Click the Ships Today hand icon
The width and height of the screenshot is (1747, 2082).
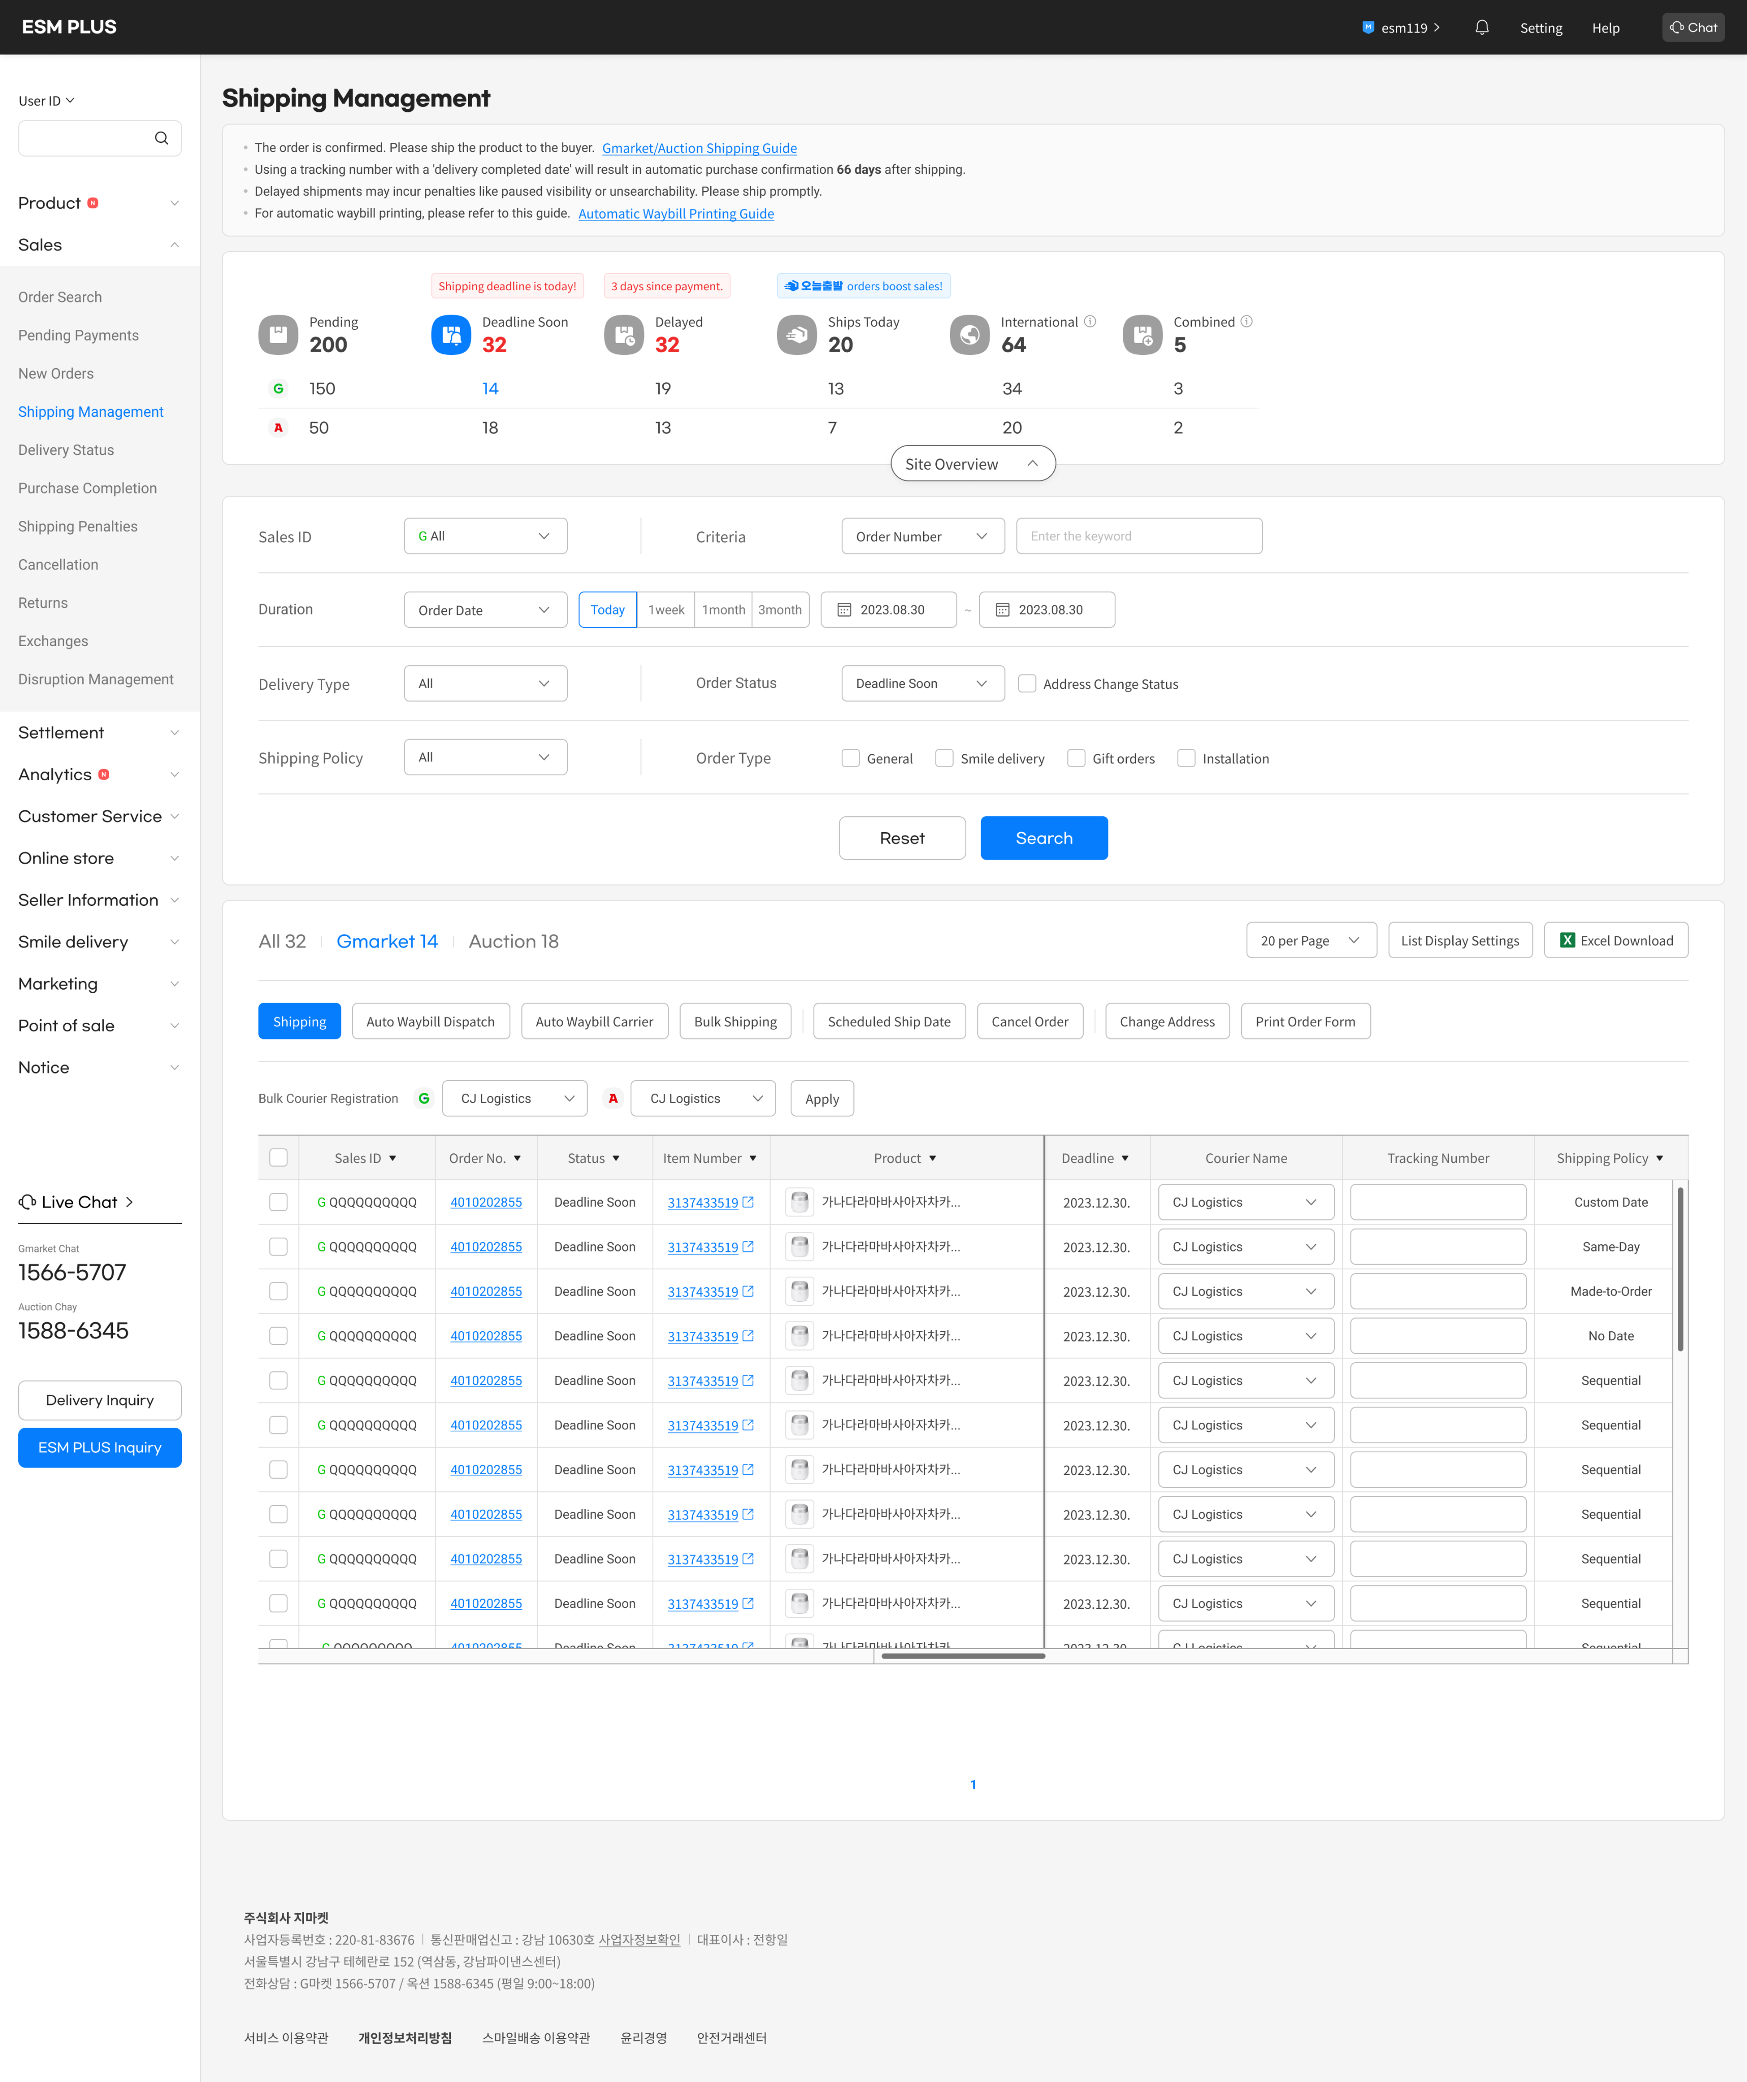coord(796,335)
